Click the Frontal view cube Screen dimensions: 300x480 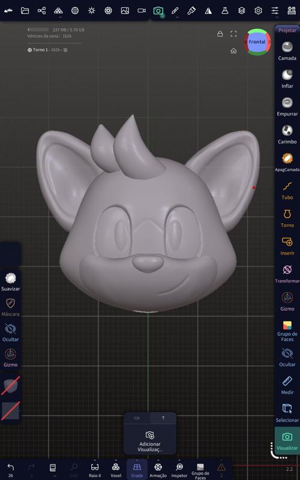click(257, 42)
